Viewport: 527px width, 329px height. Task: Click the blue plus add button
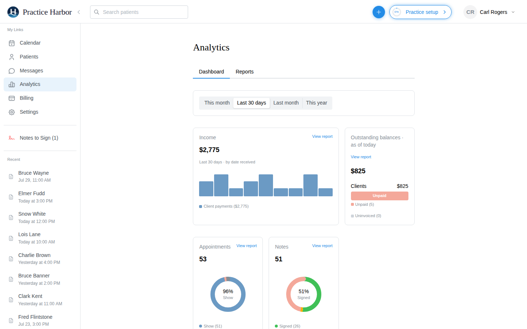point(379,12)
